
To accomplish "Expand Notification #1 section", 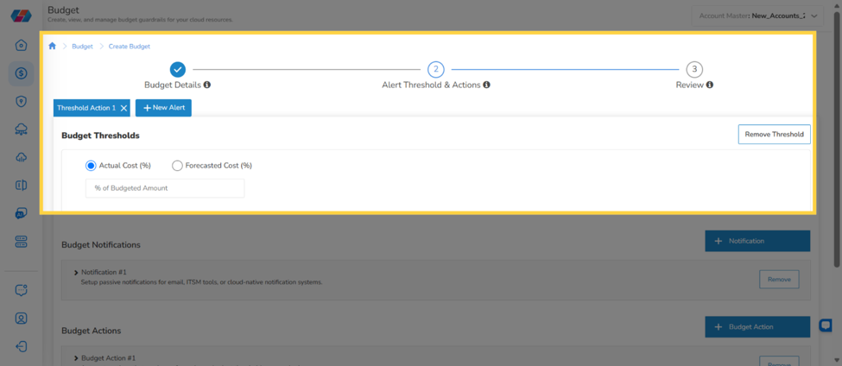I will 76,273.
